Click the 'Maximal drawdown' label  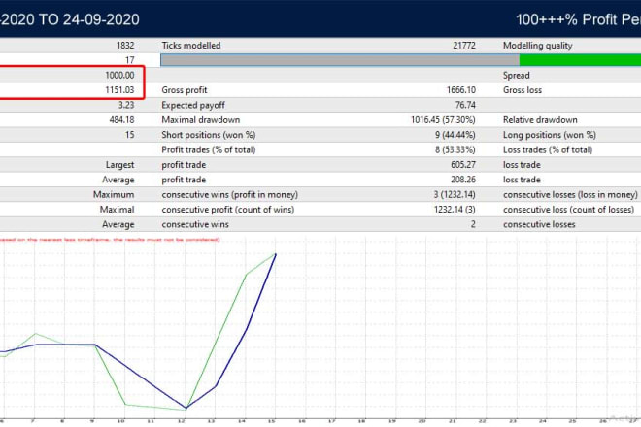pos(201,120)
